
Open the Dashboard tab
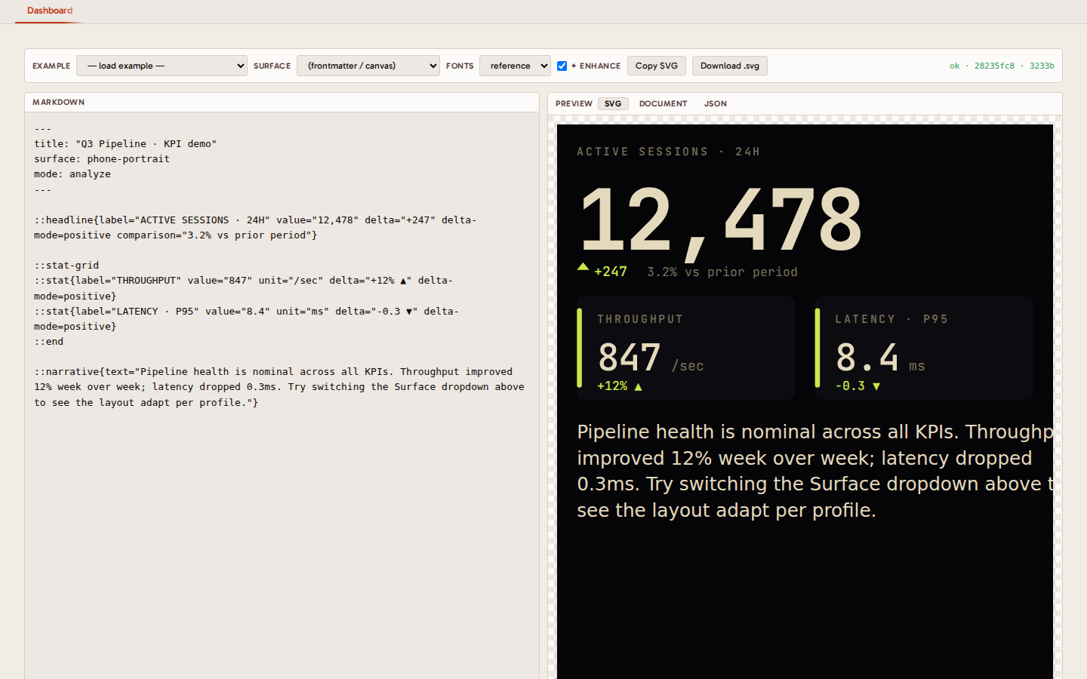[50, 11]
